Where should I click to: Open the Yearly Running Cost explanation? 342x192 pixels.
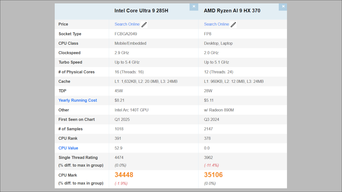click(78, 100)
